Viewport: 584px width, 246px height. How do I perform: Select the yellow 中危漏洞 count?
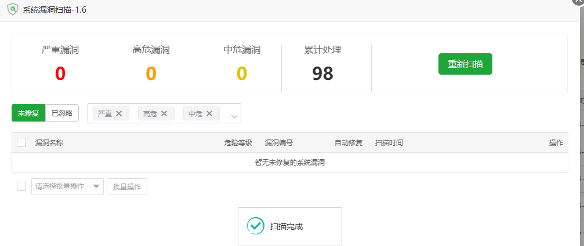click(242, 74)
